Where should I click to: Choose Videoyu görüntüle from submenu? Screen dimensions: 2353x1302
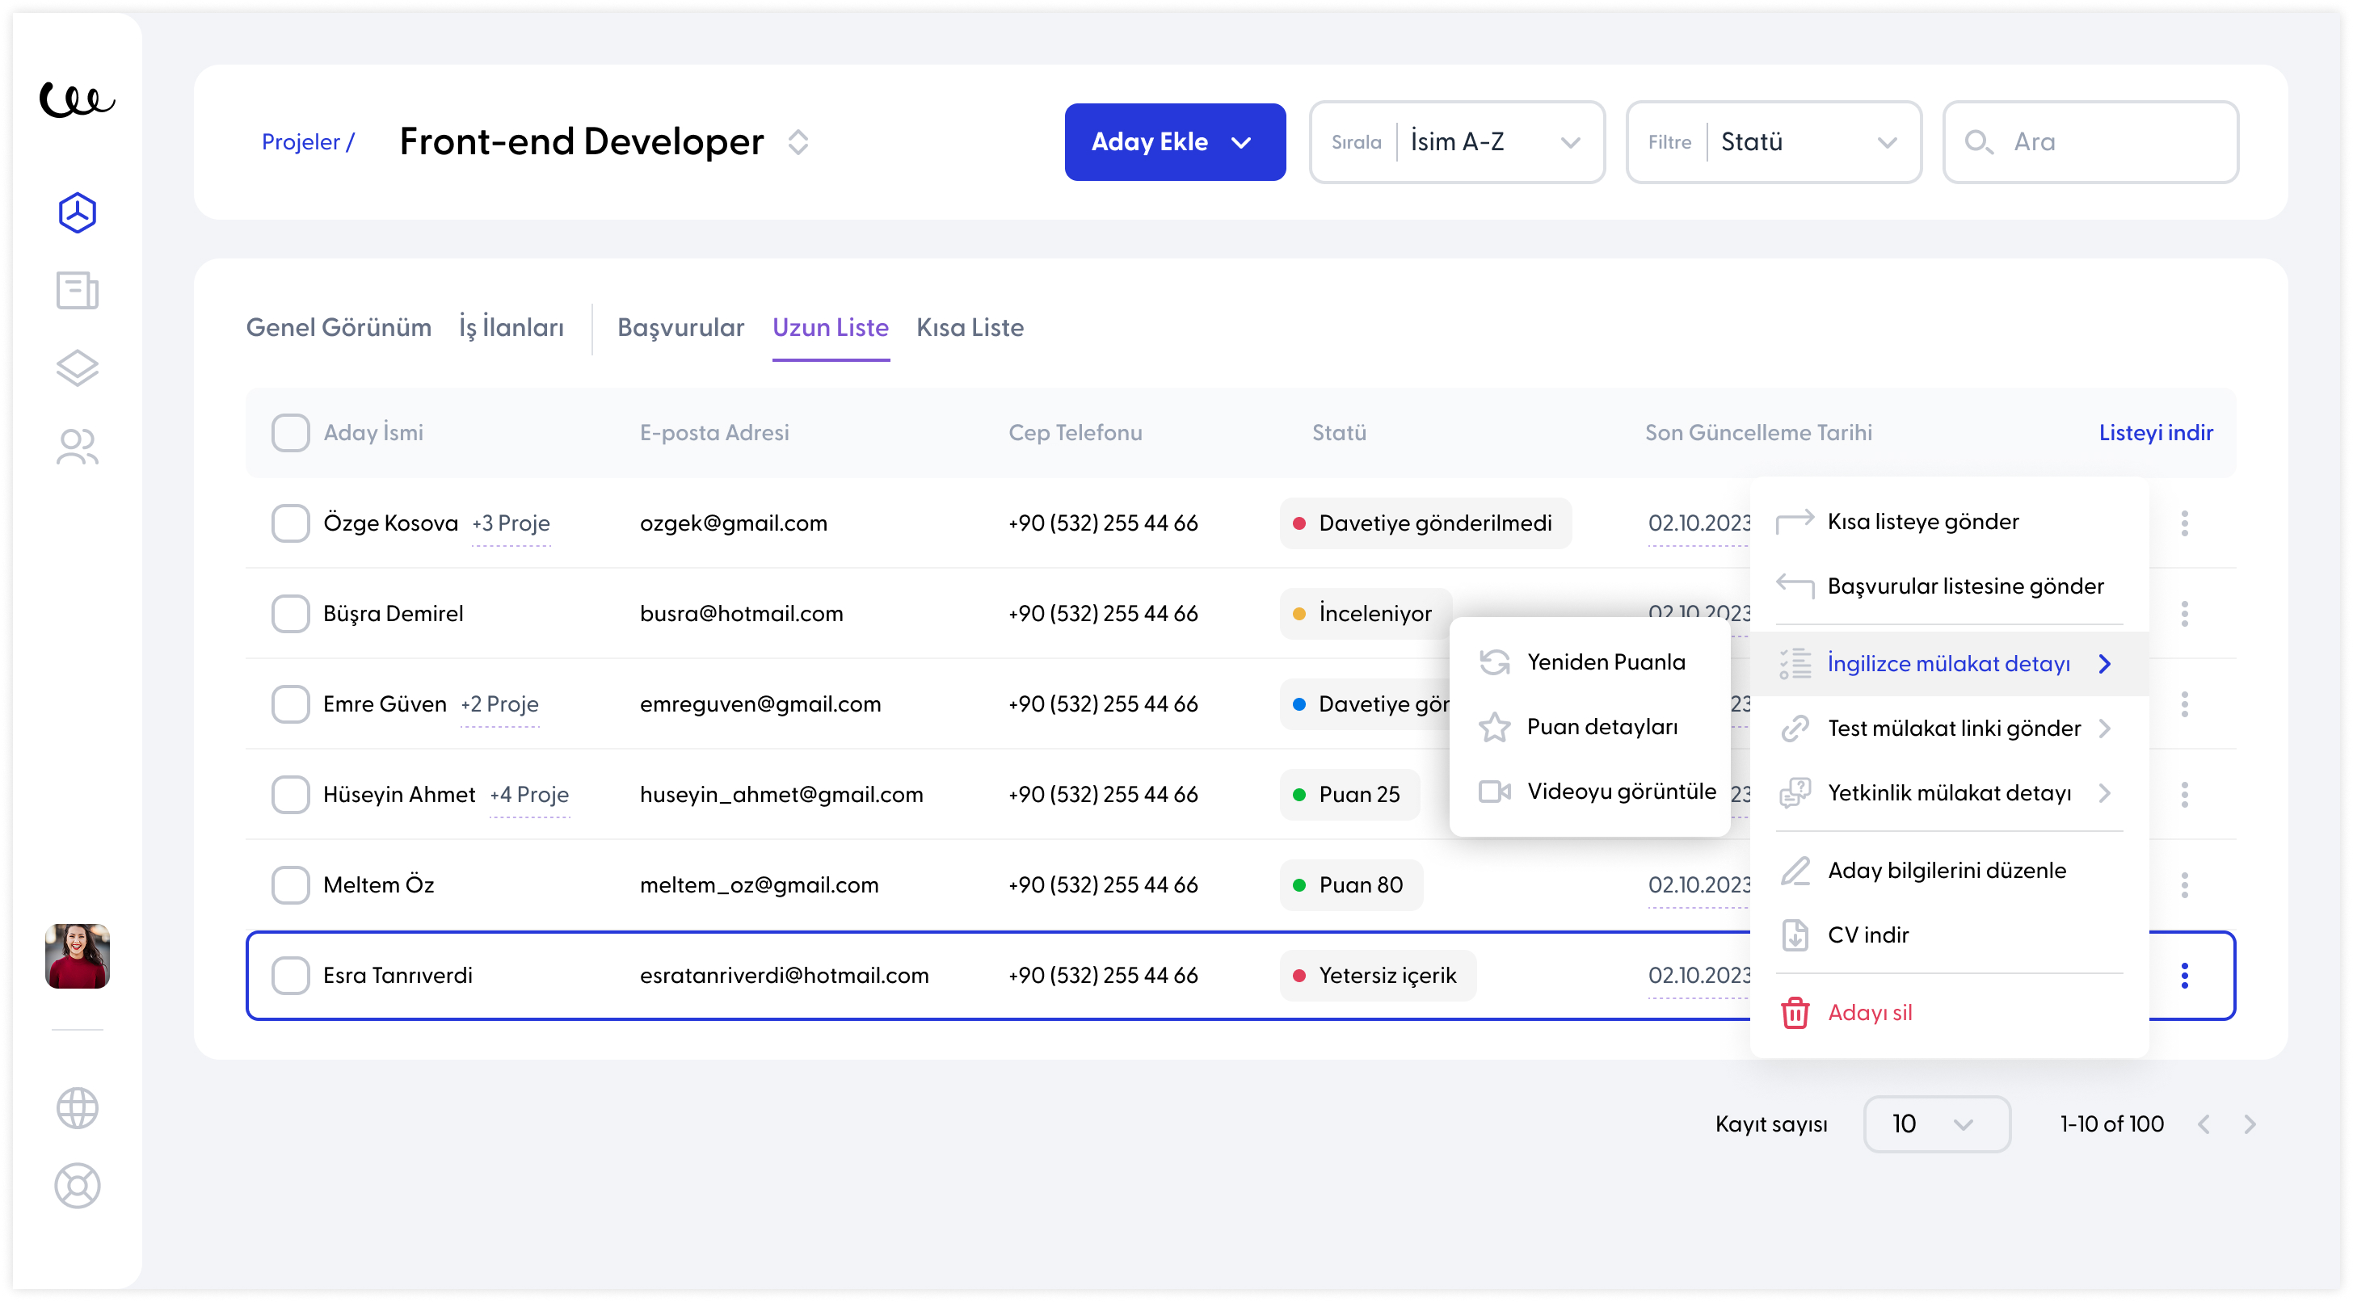[x=1589, y=791]
